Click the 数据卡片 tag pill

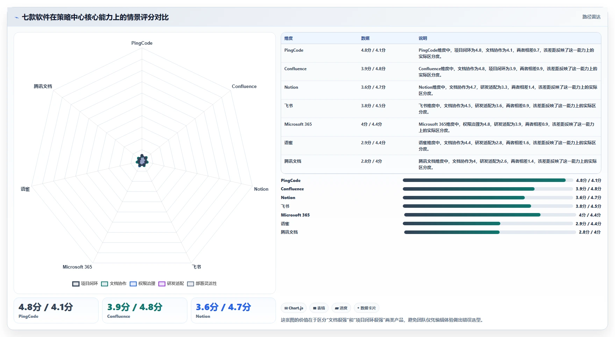tap(366, 308)
